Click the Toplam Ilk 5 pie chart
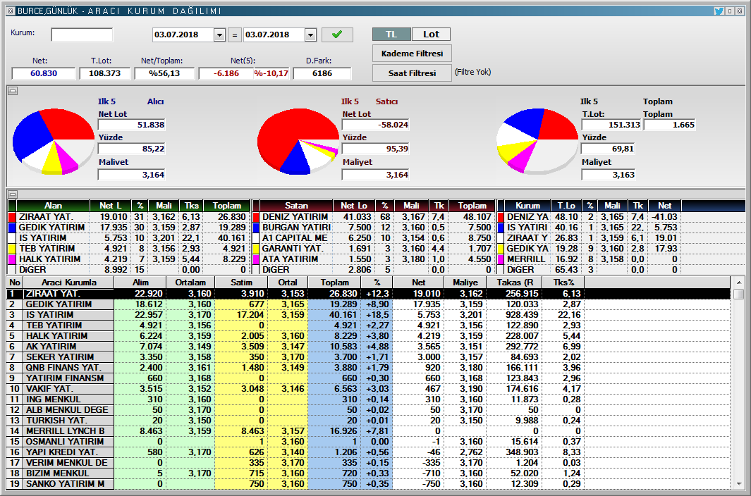751x496 pixels. [x=537, y=141]
